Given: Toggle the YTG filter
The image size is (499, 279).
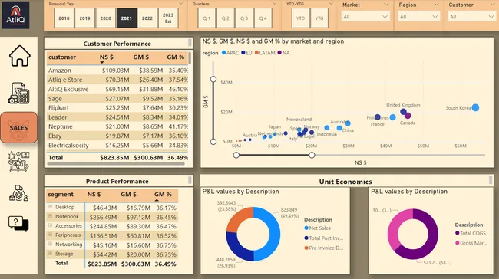Looking at the screenshot, I should tap(319, 18).
